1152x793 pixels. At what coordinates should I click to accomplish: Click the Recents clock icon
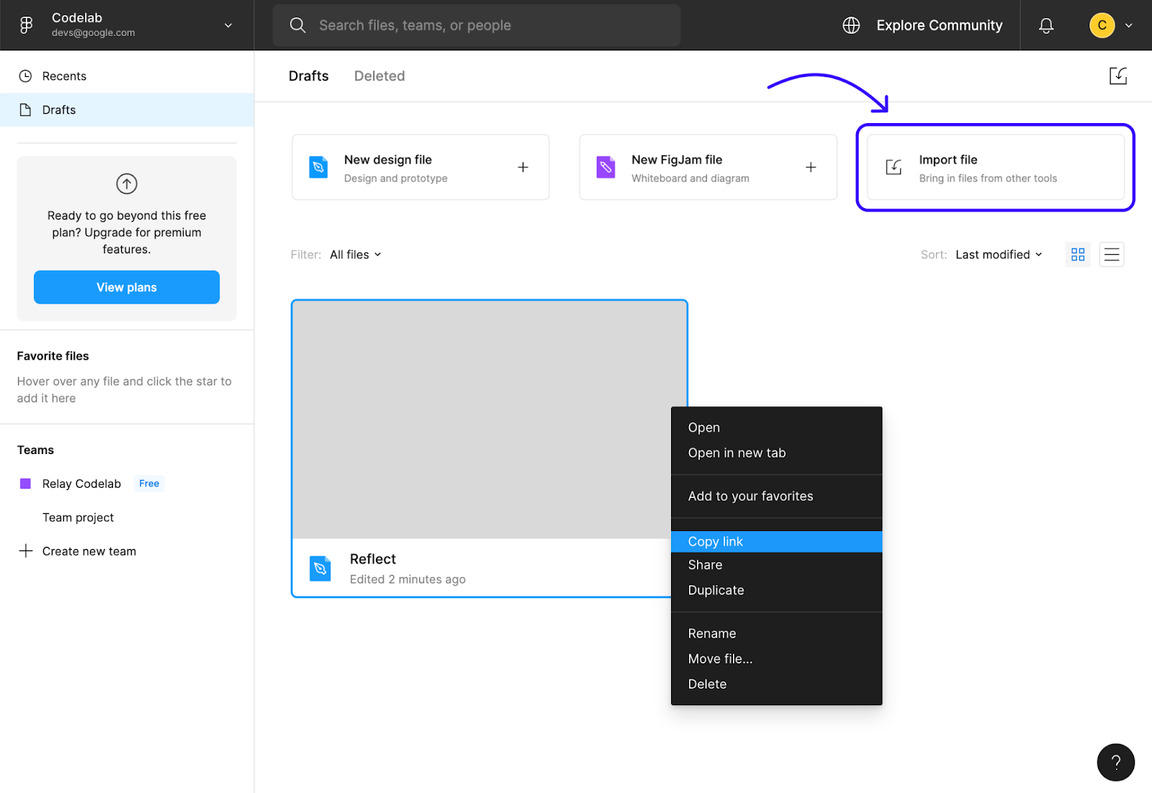coord(25,76)
